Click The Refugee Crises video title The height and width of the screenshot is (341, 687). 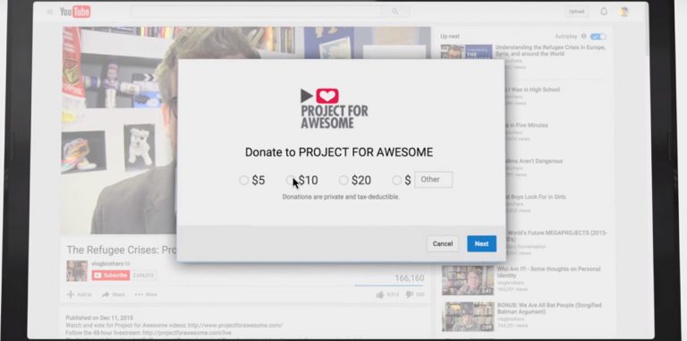point(122,250)
